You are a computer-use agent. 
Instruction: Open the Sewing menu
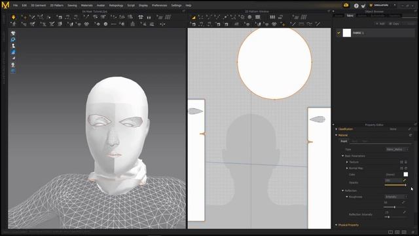tap(72, 5)
